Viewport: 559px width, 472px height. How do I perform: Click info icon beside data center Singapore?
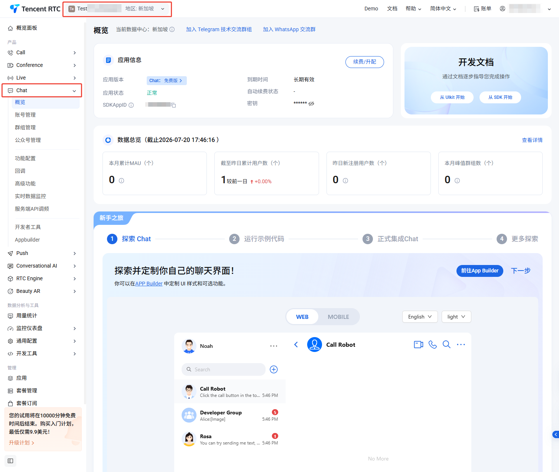[x=172, y=29]
